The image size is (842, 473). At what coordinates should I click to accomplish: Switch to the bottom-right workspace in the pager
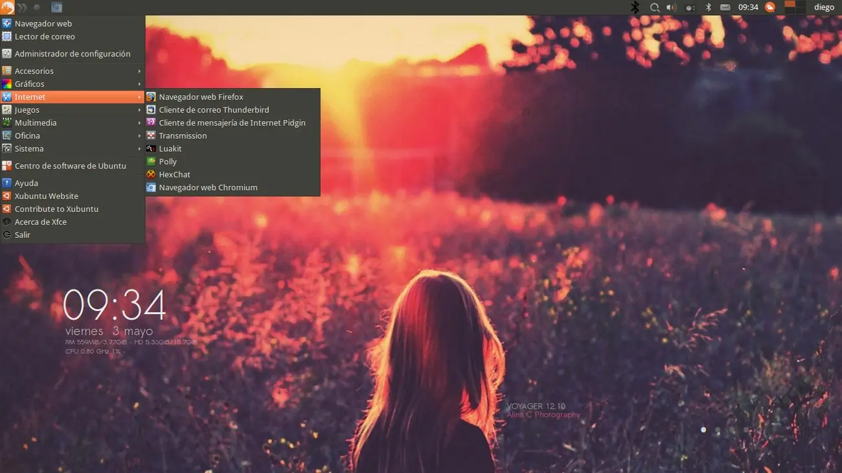pyautogui.click(x=801, y=11)
